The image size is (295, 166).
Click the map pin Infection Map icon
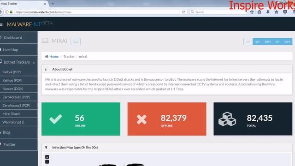[x=46, y=148]
